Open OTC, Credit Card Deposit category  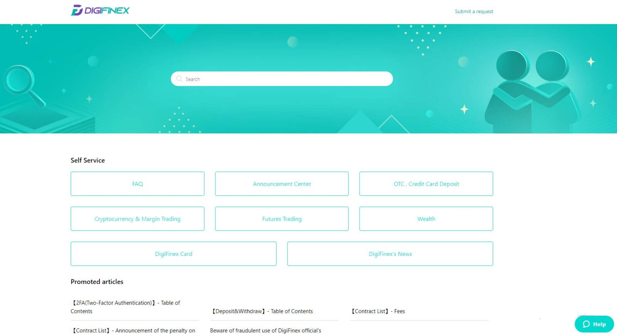click(x=426, y=184)
